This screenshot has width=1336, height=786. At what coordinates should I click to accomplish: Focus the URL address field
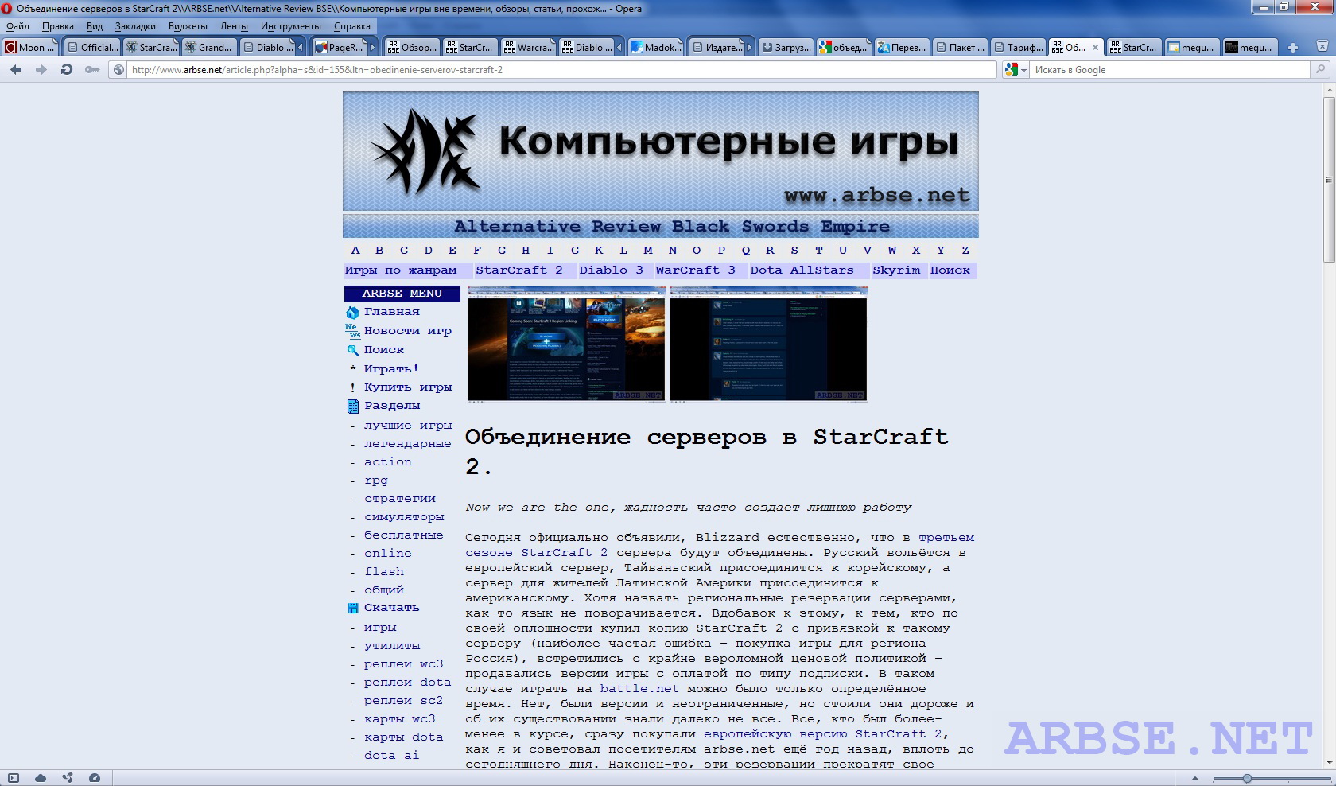561,70
